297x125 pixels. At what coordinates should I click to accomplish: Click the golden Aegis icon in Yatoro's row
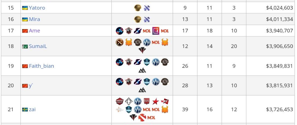[x=138, y=8]
